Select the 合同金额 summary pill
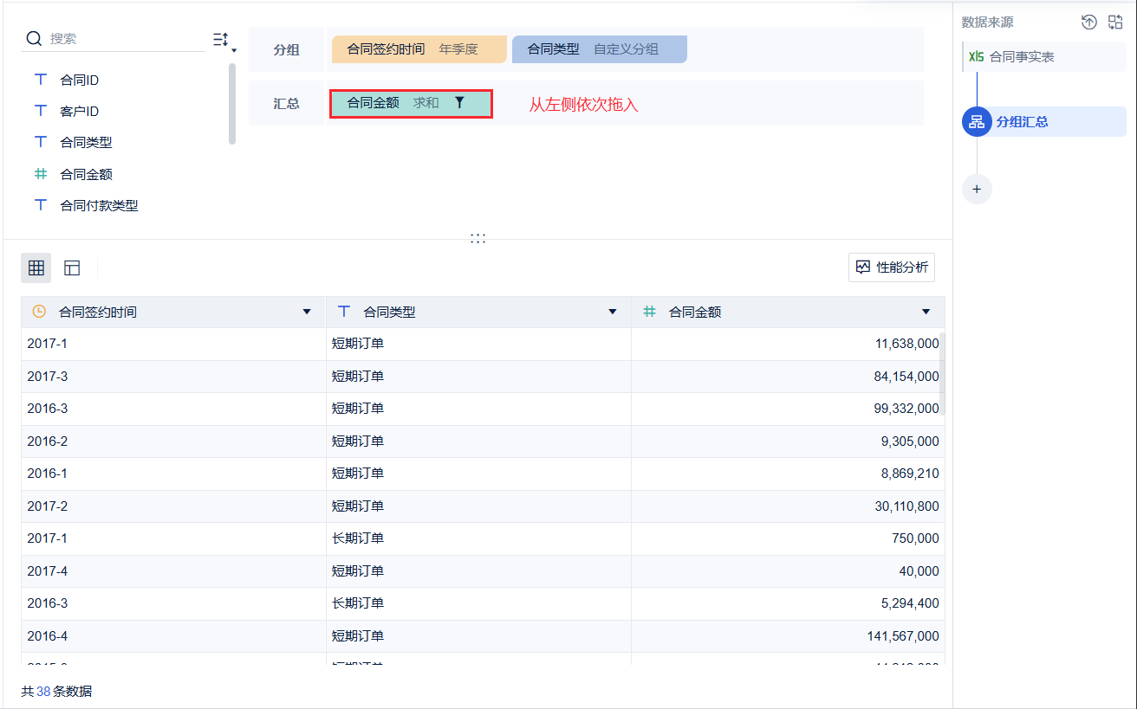Viewport: 1137px width, 709px height. (x=411, y=103)
